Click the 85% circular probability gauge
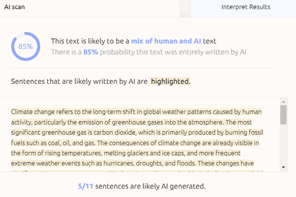Image resolution: width=296 pixels, height=197 pixels. [x=25, y=46]
